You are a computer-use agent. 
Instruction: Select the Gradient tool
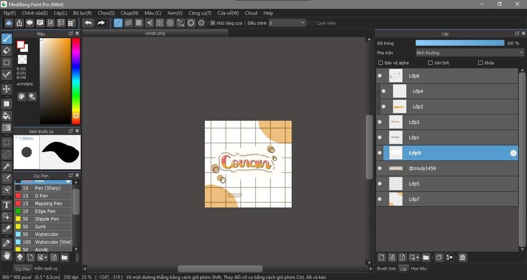pyautogui.click(x=6, y=128)
